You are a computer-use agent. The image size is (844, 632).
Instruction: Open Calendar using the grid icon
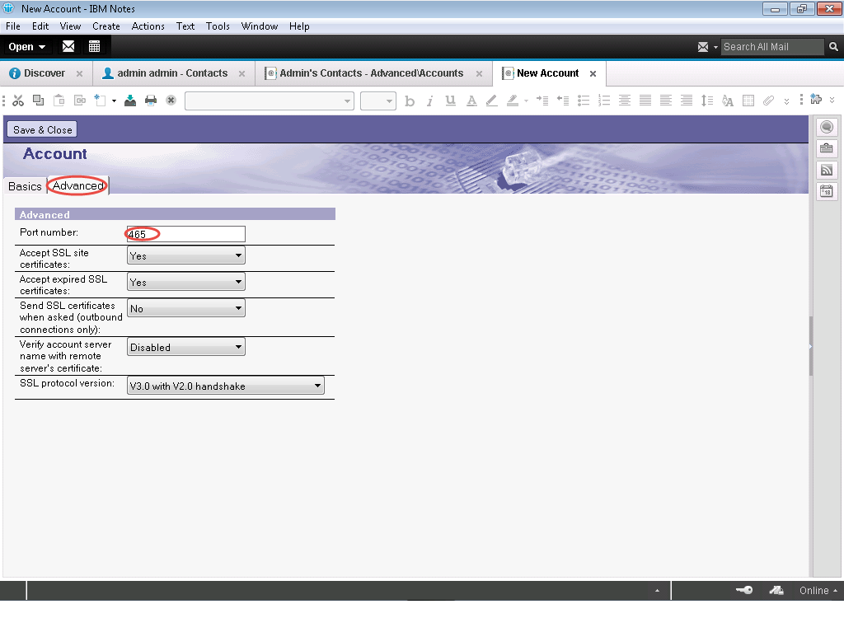pos(94,47)
